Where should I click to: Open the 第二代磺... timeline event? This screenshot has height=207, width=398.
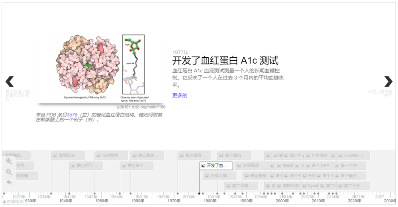click(241, 186)
